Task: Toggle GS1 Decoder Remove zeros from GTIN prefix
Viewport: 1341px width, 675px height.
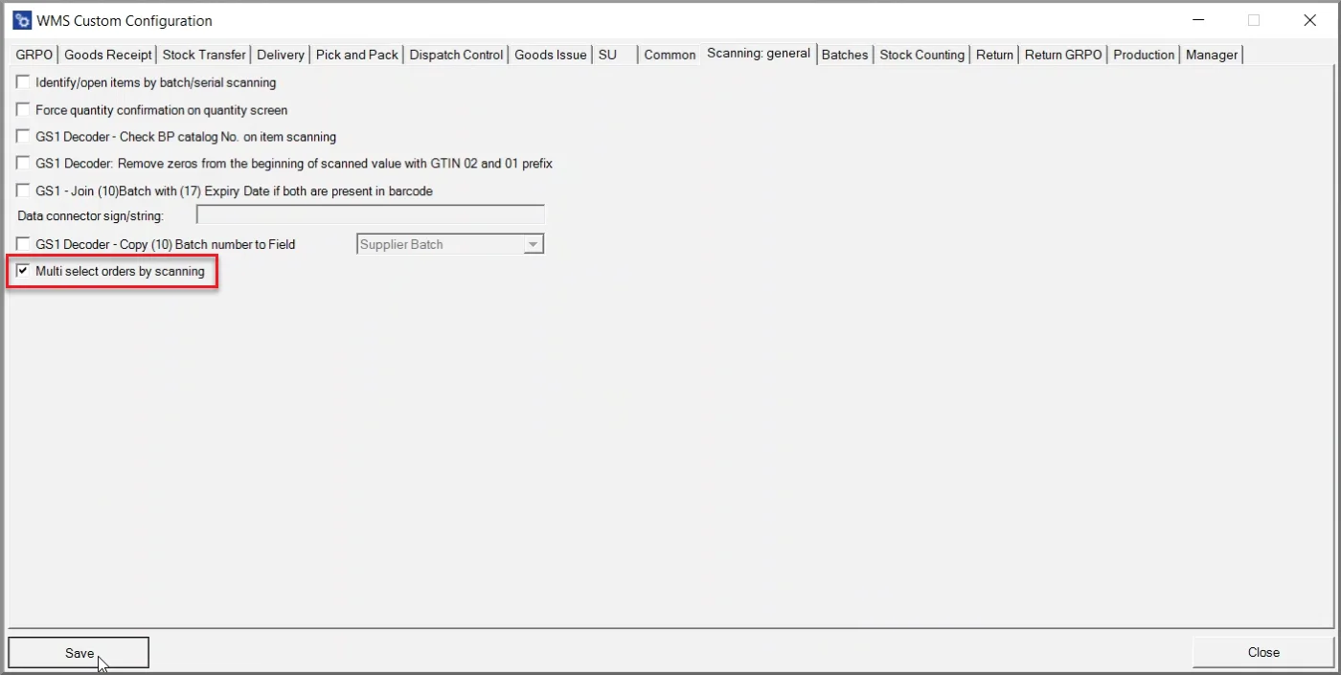Action: (x=23, y=163)
